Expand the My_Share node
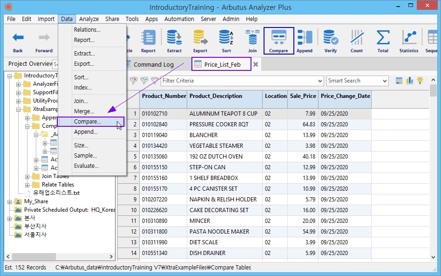The image size is (441, 276). tap(10, 202)
